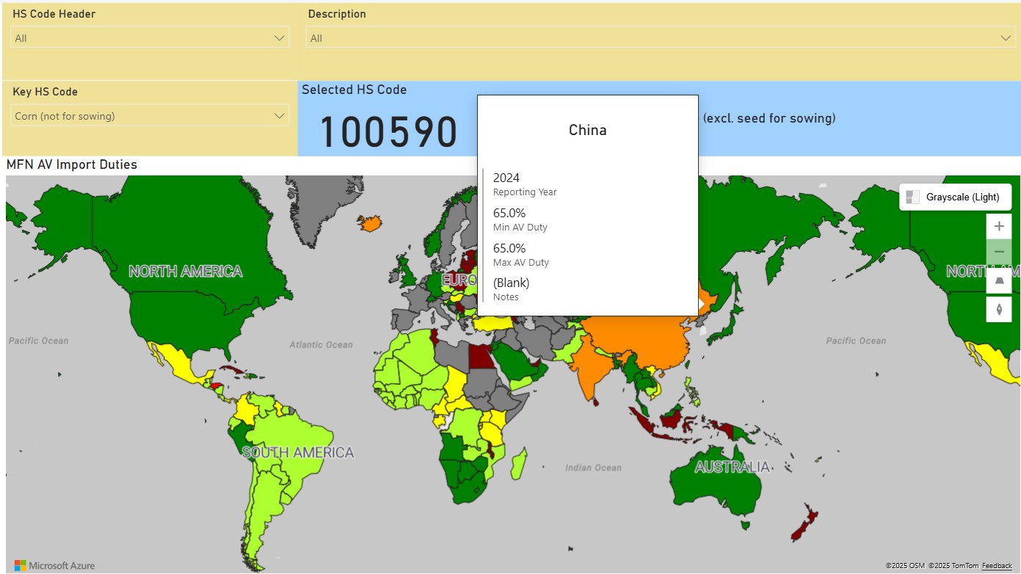Click the ©2025 OSM attribution

pos(905,566)
